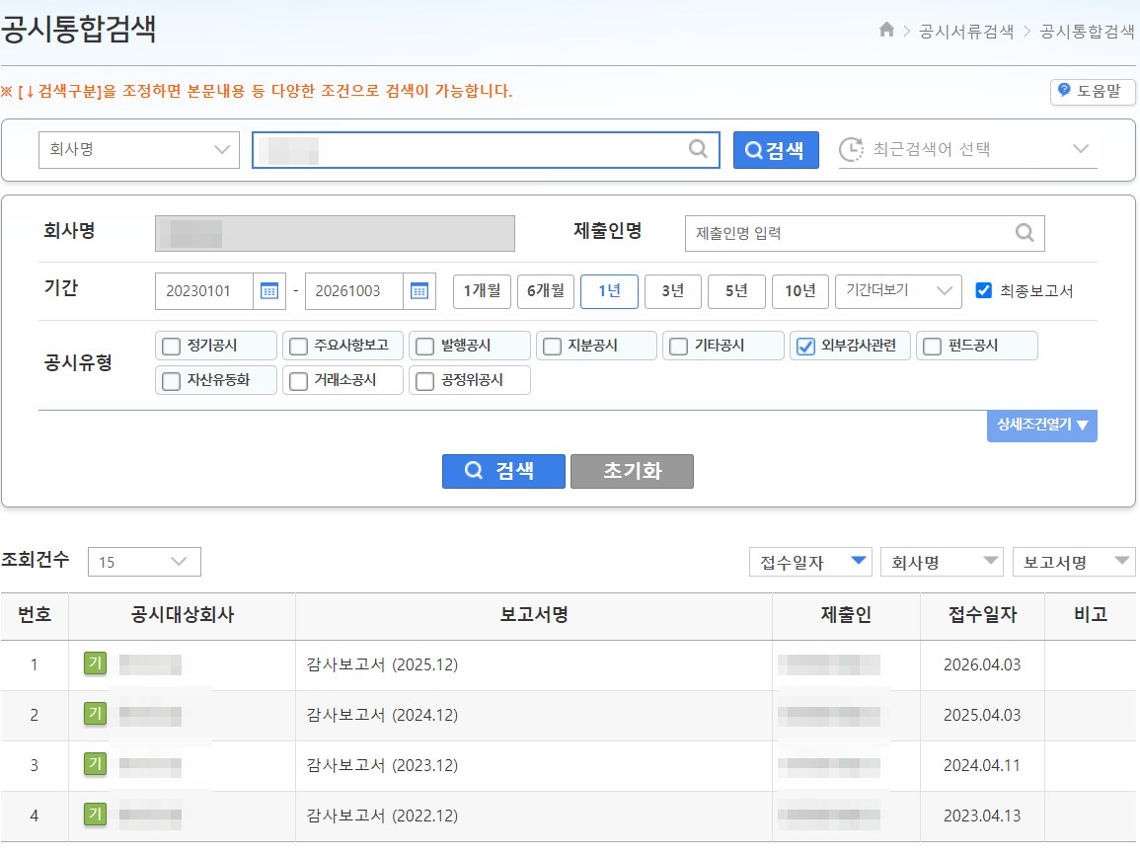Click date 2024.04.11 in row 3
1140x856 pixels.
click(982, 765)
